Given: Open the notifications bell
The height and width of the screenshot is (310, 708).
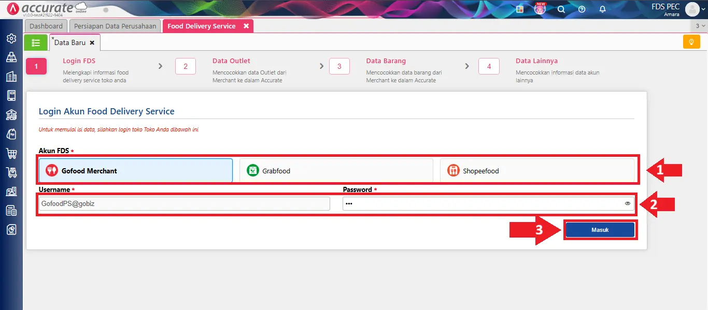Looking at the screenshot, I should [x=602, y=9].
